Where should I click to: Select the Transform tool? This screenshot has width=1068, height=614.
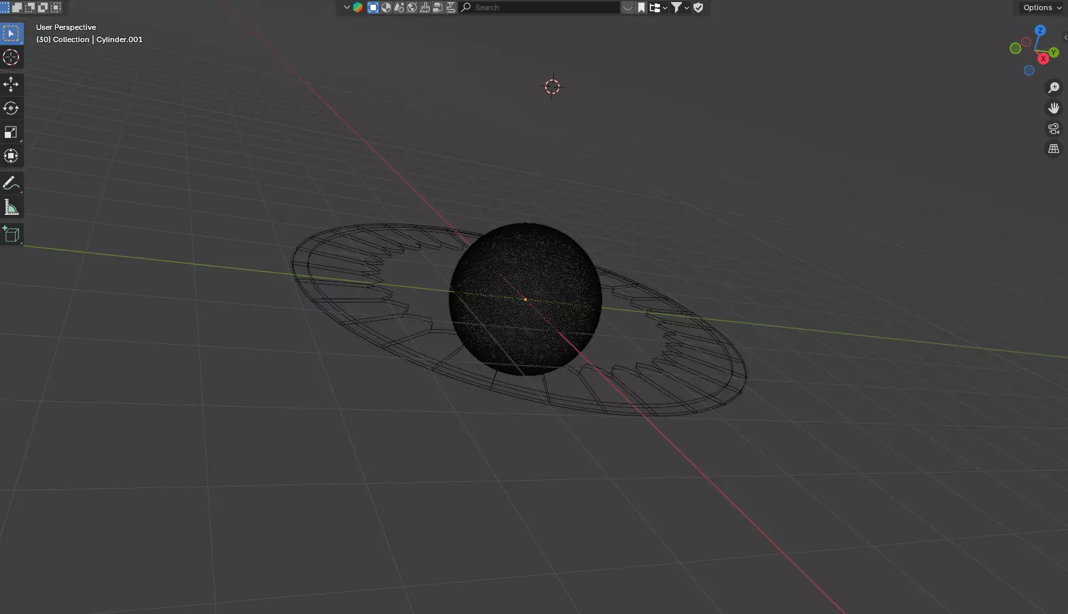click(x=11, y=156)
